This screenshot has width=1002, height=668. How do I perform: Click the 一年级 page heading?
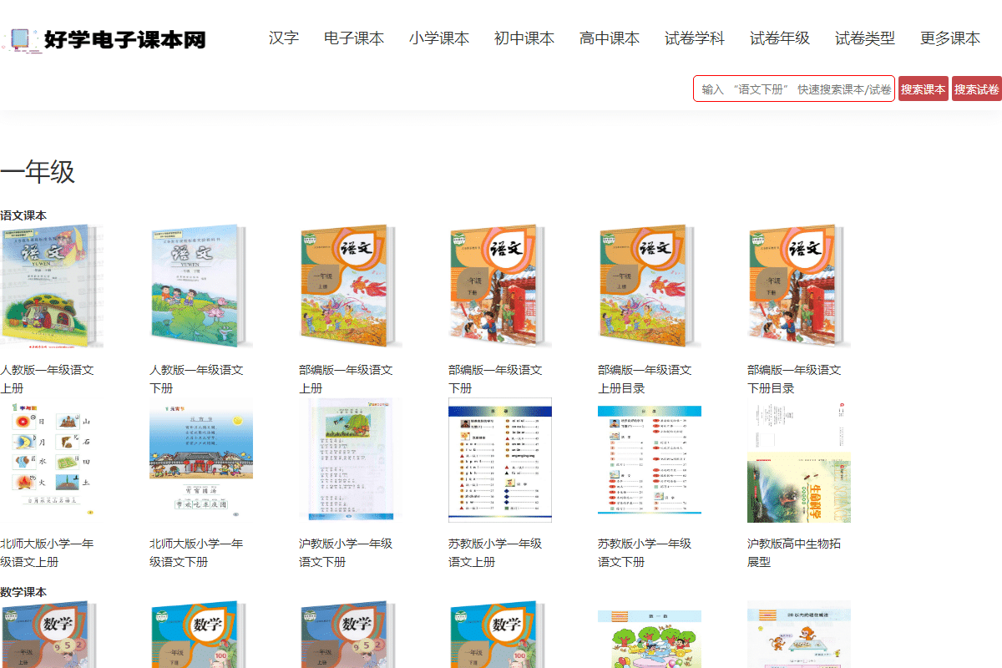pos(38,172)
